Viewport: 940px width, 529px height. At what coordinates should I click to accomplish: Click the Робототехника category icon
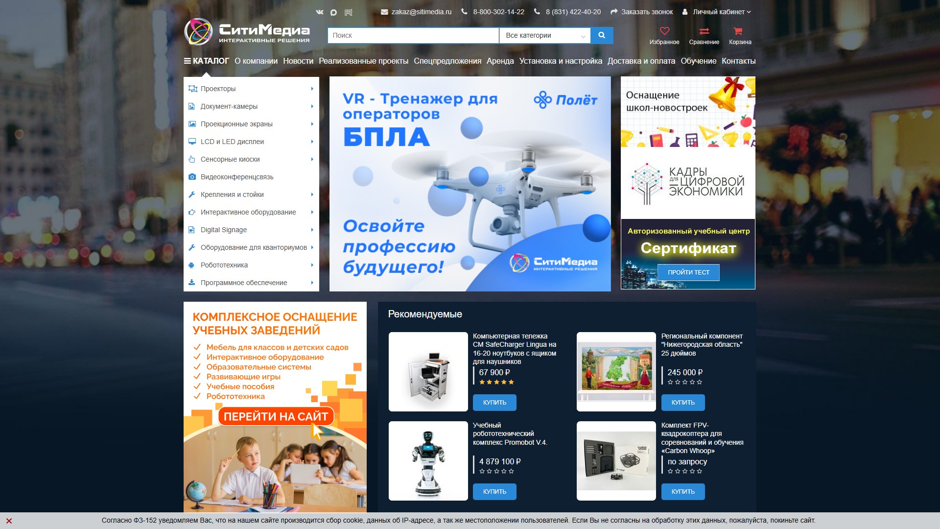point(191,265)
